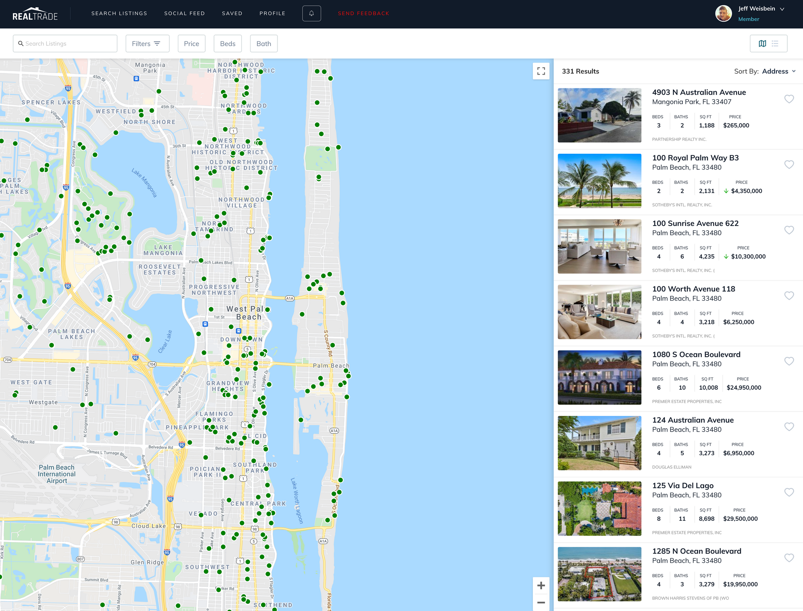Click the notification bell icon
This screenshot has width=803, height=611.
[311, 13]
